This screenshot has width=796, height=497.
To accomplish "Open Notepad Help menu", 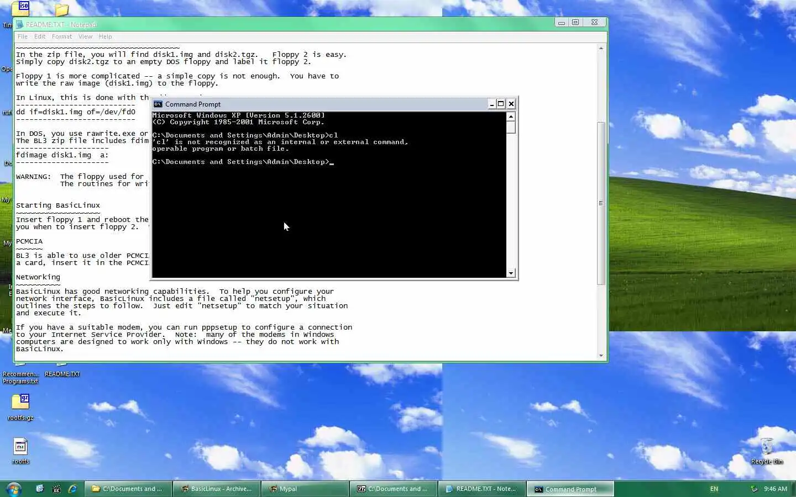I will click(x=105, y=36).
